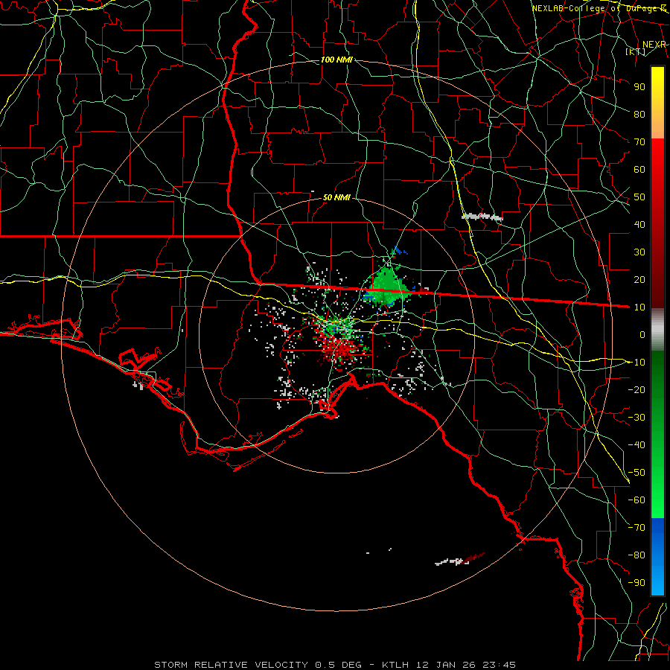Select the 60 value on velocity scale
This screenshot has height=670, width=670.
coord(639,169)
